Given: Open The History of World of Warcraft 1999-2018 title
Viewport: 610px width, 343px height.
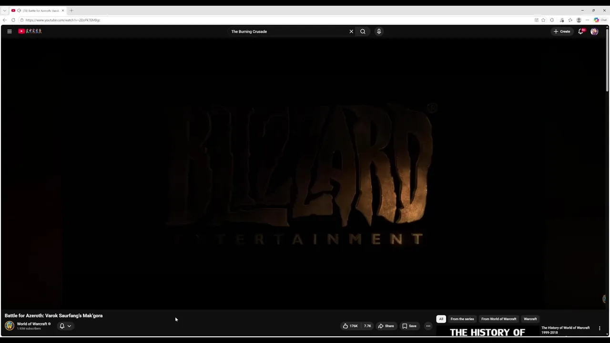Looking at the screenshot, I should 565,330.
